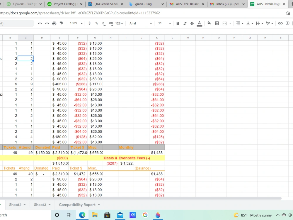This screenshot has height=220, width=293.
Task: Switch to Pearlie Sande LinkedIn tab
Action: click(x=106, y=4)
